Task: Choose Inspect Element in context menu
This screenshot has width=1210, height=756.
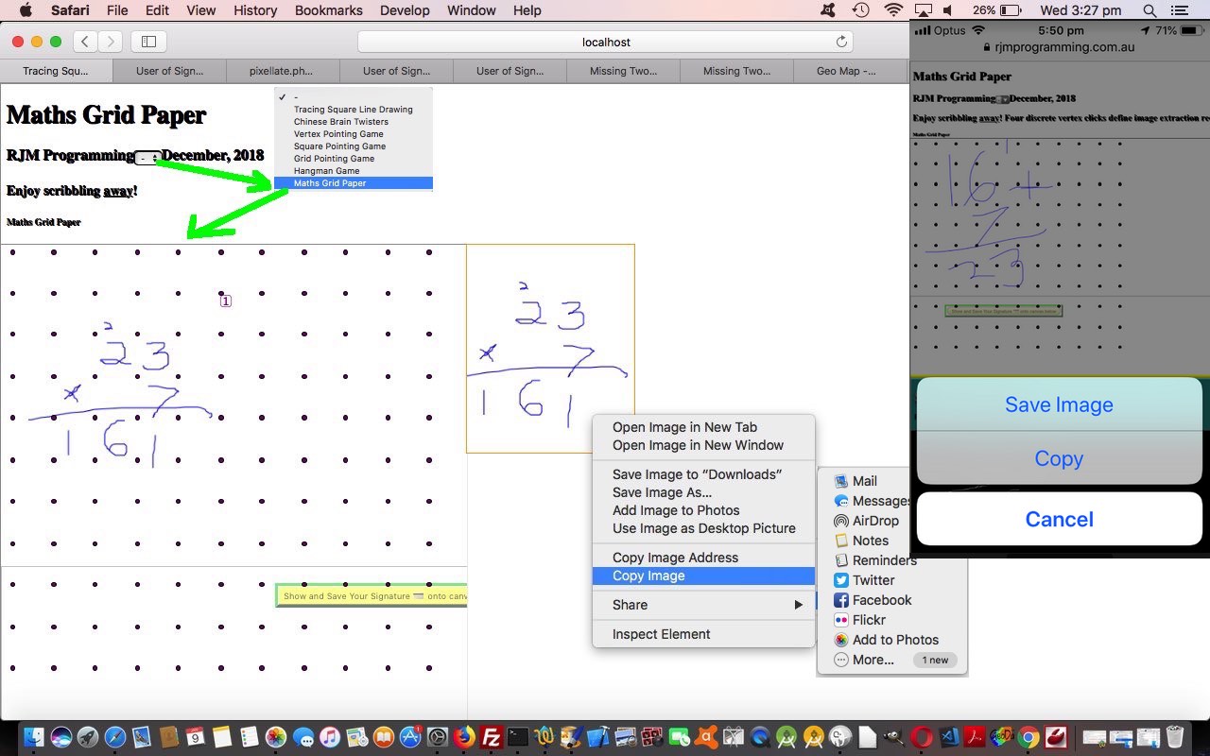Action: 703,634
